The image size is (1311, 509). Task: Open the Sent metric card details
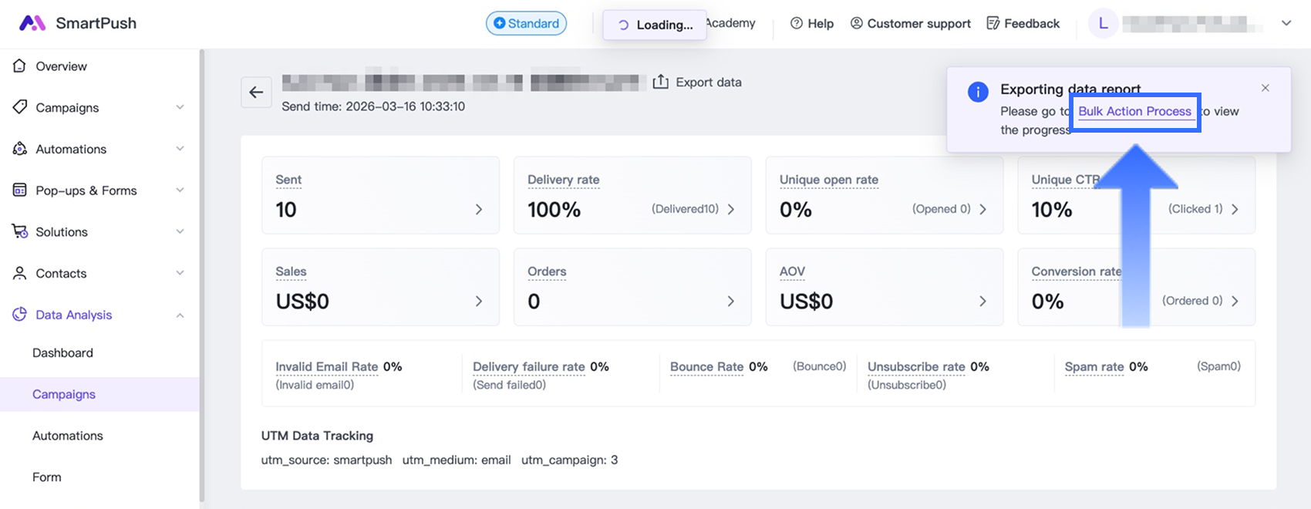(478, 209)
